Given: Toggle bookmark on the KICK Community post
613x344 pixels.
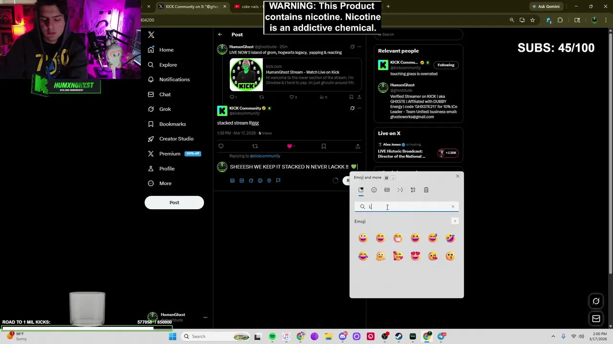Looking at the screenshot, I should (324, 146).
